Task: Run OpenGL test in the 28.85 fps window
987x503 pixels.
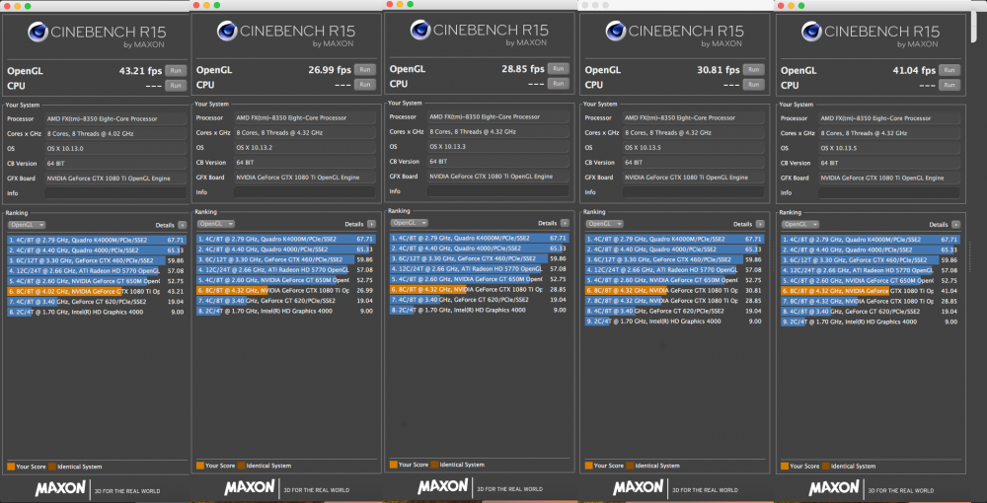Action: point(558,68)
